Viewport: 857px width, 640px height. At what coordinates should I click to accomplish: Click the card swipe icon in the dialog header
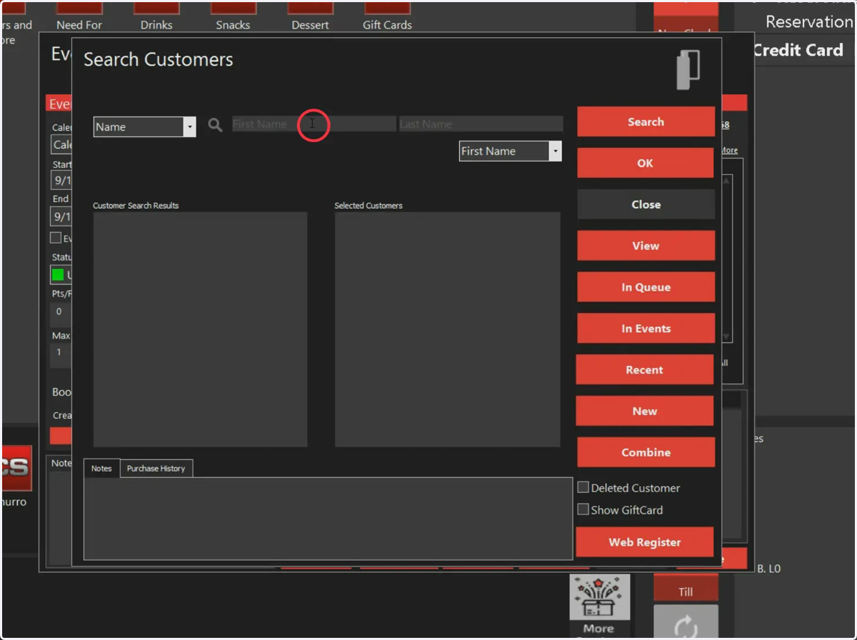click(x=688, y=69)
